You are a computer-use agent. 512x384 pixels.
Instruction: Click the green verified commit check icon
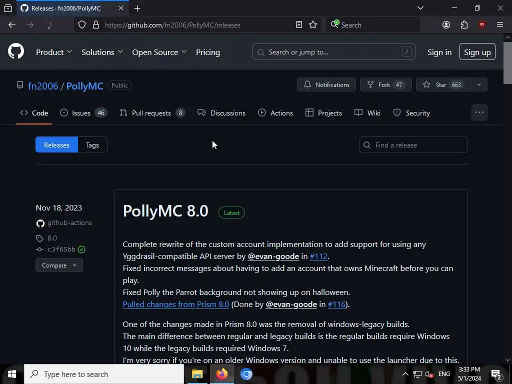pyautogui.click(x=81, y=249)
